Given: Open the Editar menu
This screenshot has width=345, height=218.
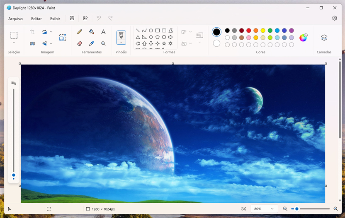Looking at the screenshot, I should pyautogui.click(x=36, y=19).
